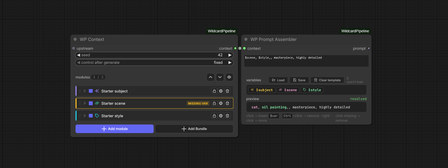Delete the Starter style module

227,116
